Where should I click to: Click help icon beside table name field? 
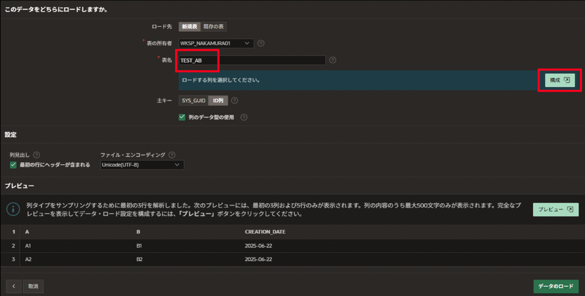pos(332,60)
